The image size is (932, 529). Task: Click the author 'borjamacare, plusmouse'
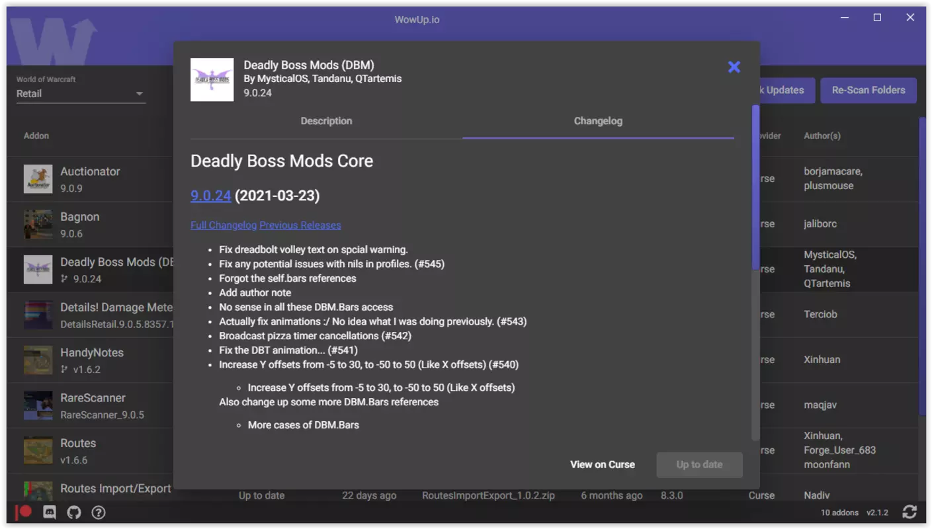click(x=833, y=179)
